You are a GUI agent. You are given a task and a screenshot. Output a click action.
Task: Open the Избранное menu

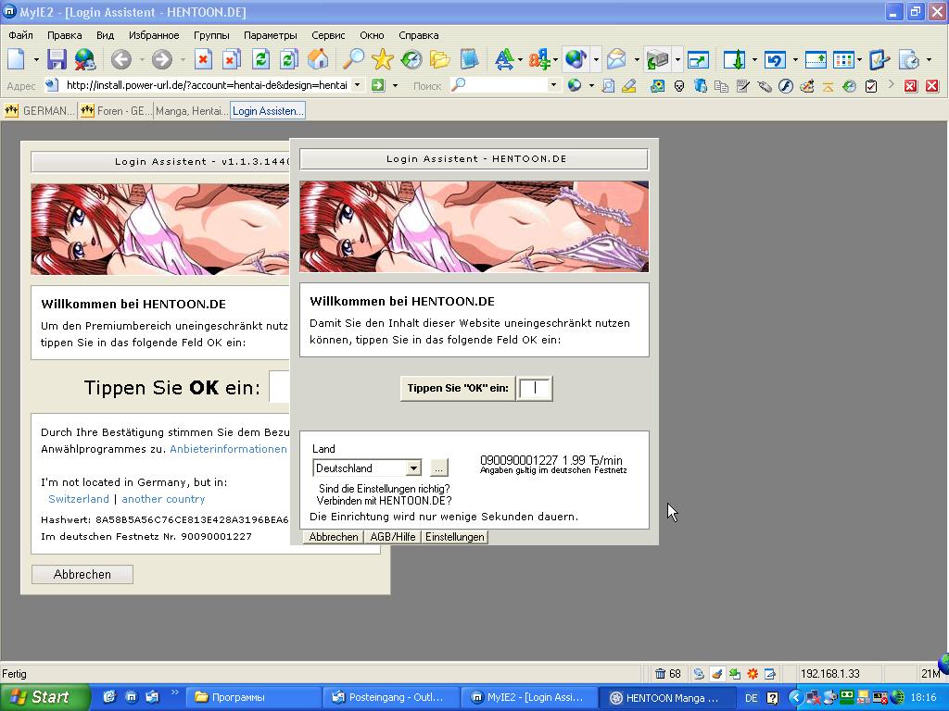coord(154,35)
